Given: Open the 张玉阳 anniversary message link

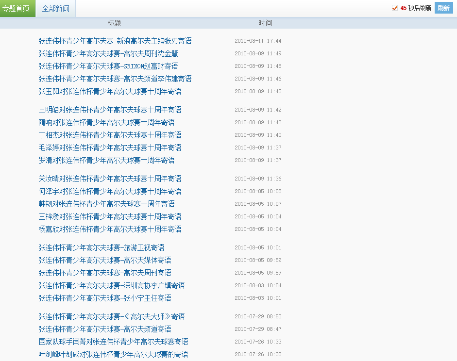Looking at the screenshot, I should [110, 91].
